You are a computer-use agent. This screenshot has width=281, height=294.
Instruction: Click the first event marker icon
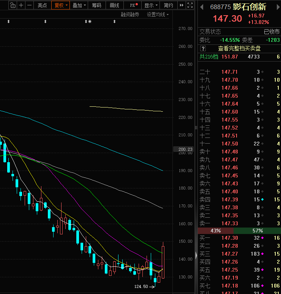8,21
